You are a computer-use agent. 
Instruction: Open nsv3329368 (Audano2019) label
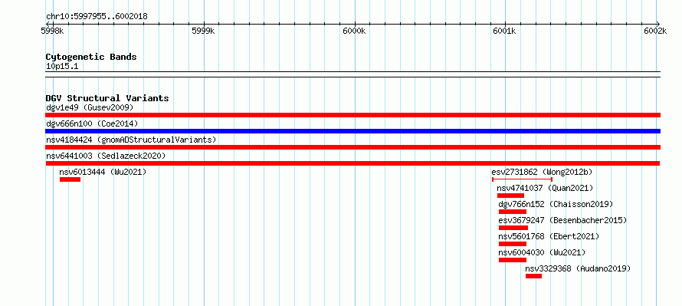(x=578, y=268)
